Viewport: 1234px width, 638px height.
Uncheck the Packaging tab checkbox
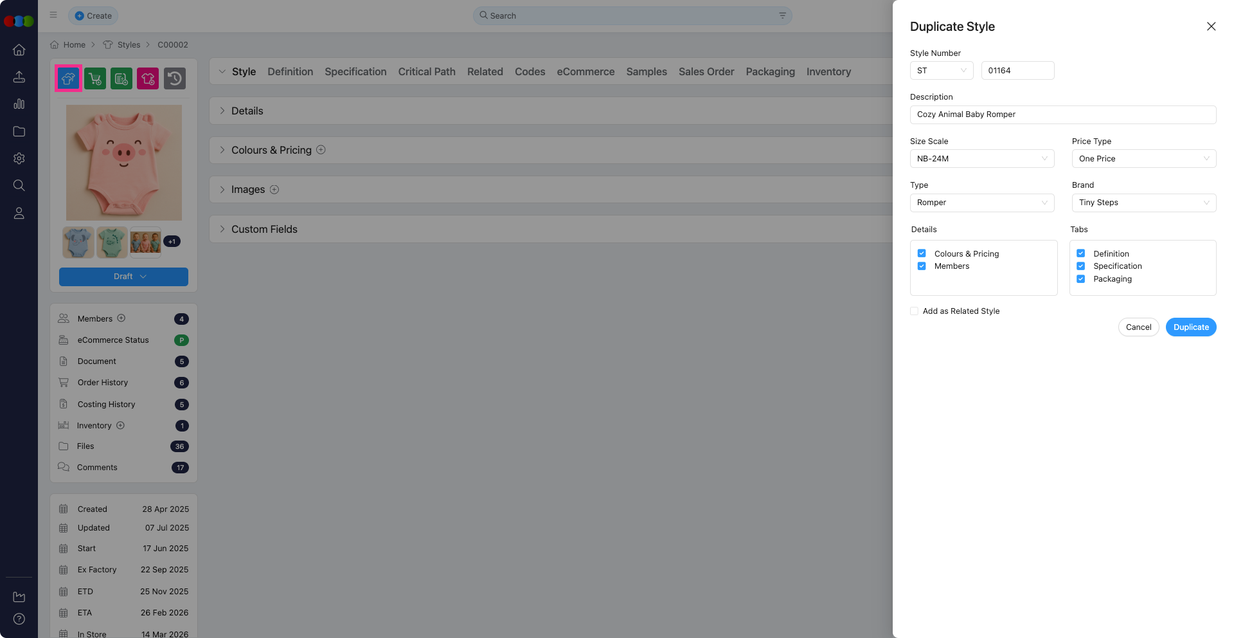click(x=1081, y=279)
